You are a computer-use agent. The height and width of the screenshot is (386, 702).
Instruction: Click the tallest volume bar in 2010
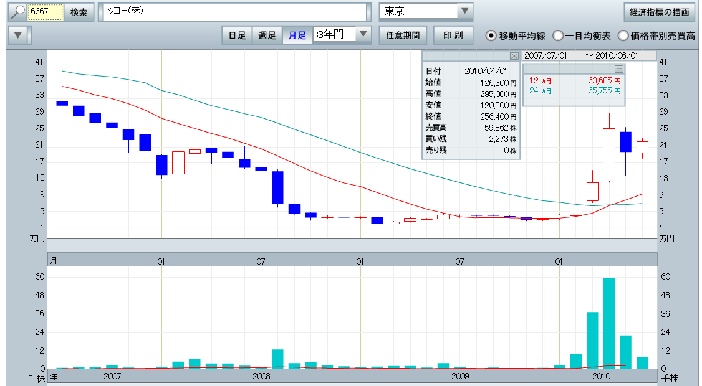point(608,322)
